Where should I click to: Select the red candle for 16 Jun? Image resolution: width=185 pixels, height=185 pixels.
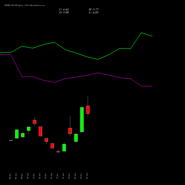(52, 146)
